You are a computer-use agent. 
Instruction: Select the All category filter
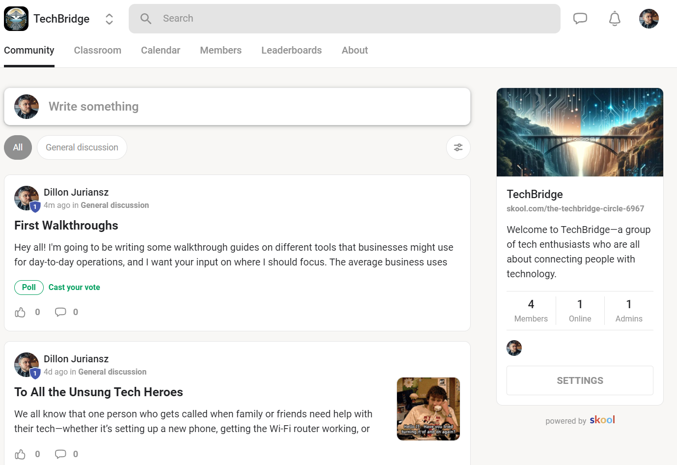click(x=18, y=147)
